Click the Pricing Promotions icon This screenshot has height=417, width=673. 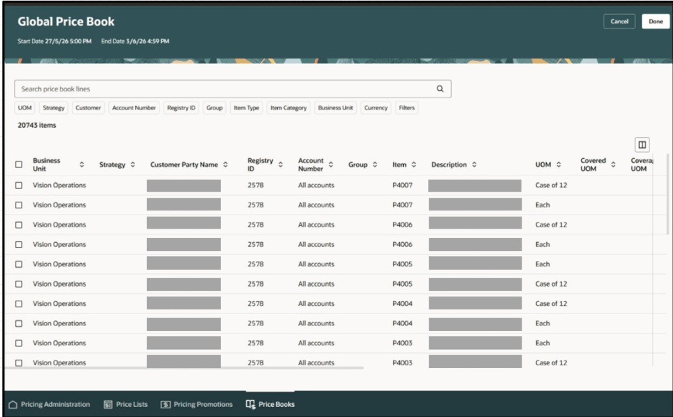click(x=166, y=405)
